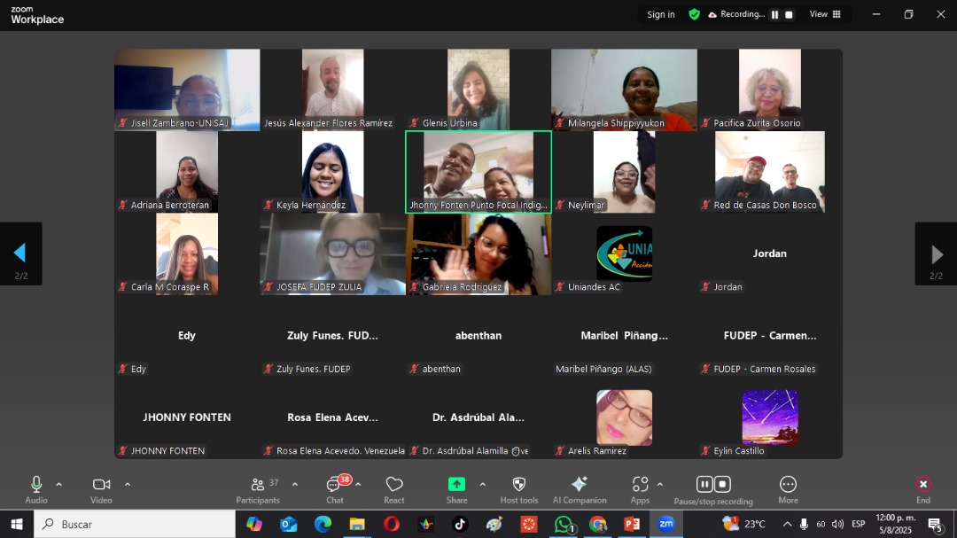Select Gabriela Rodriguez video thumbnail
Screen dimensions: 957x538
click(x=478, y=254)
